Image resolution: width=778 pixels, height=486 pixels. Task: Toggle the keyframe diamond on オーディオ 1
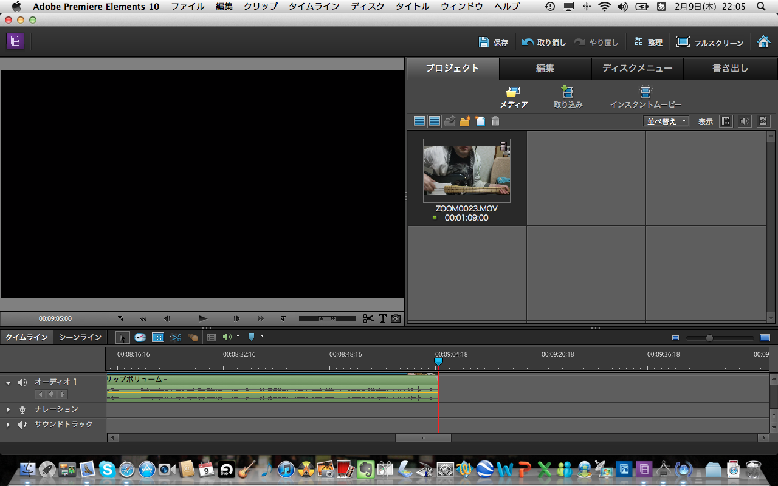pyautogui.click(x=51, y=394)
